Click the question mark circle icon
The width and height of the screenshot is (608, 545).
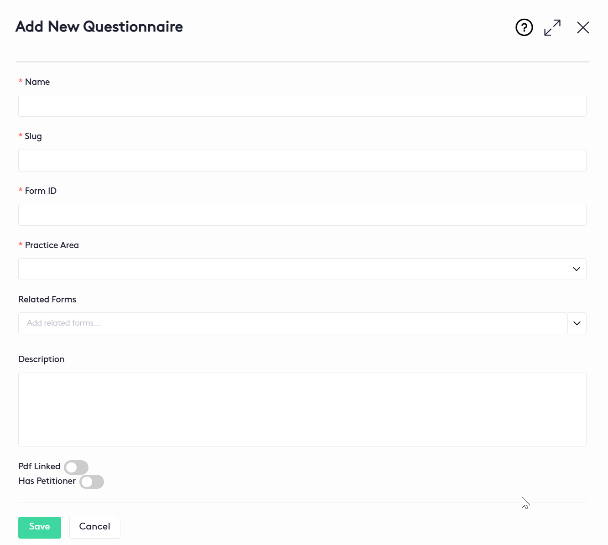tap(524, 27)
